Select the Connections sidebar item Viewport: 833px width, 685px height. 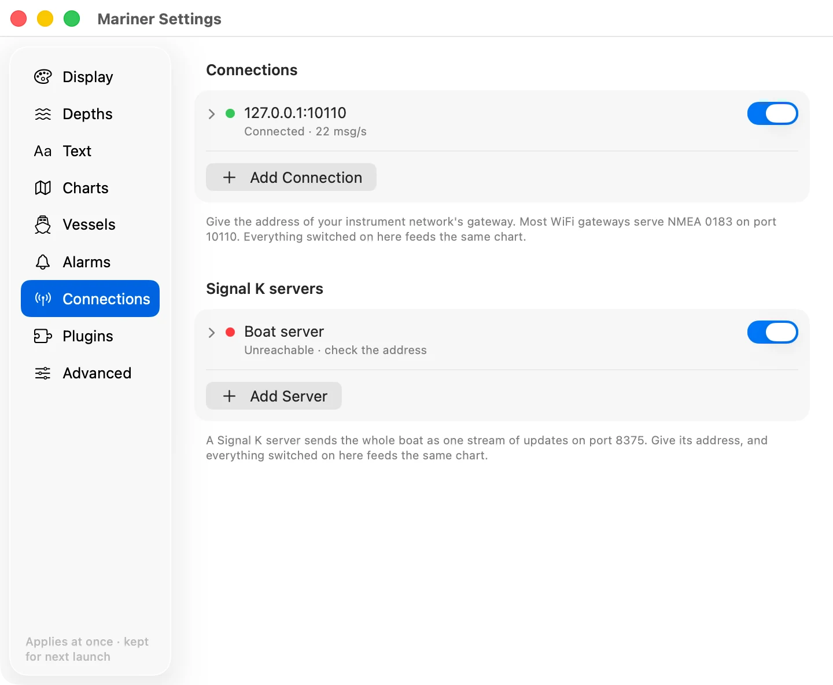coord(90,299)
